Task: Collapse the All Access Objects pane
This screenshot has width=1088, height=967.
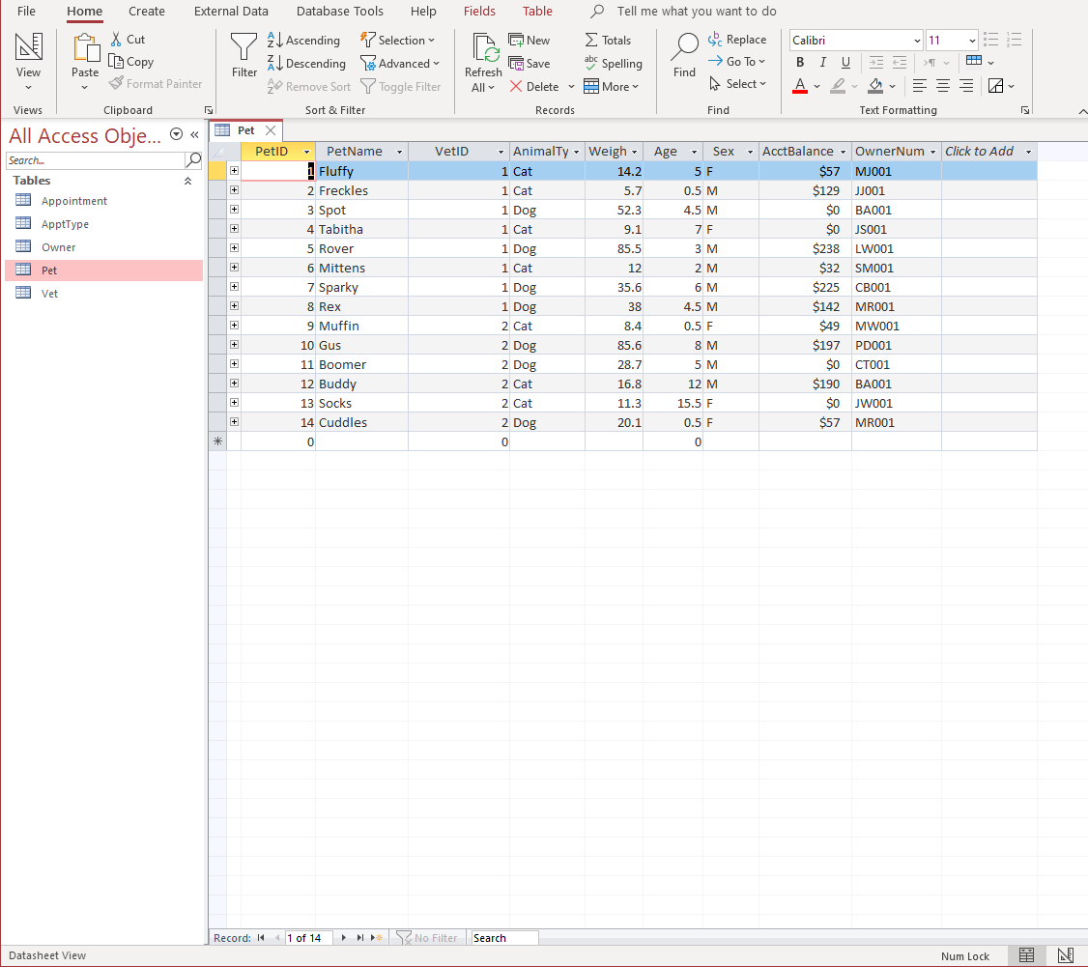Action: point(193,134)
